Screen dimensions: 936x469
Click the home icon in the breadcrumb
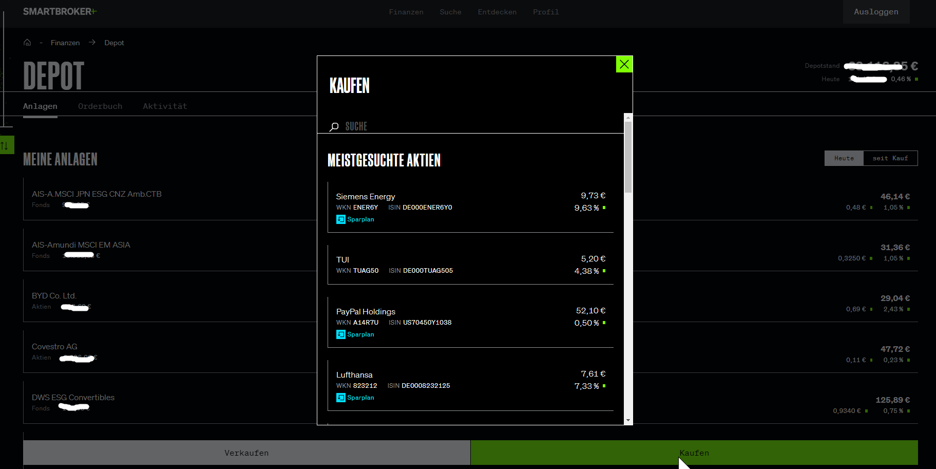pos(27,43)
